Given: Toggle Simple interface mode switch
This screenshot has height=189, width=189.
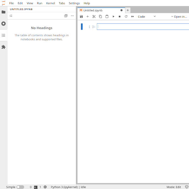Looking at the screenshot, I should click(x=20, y=187).
